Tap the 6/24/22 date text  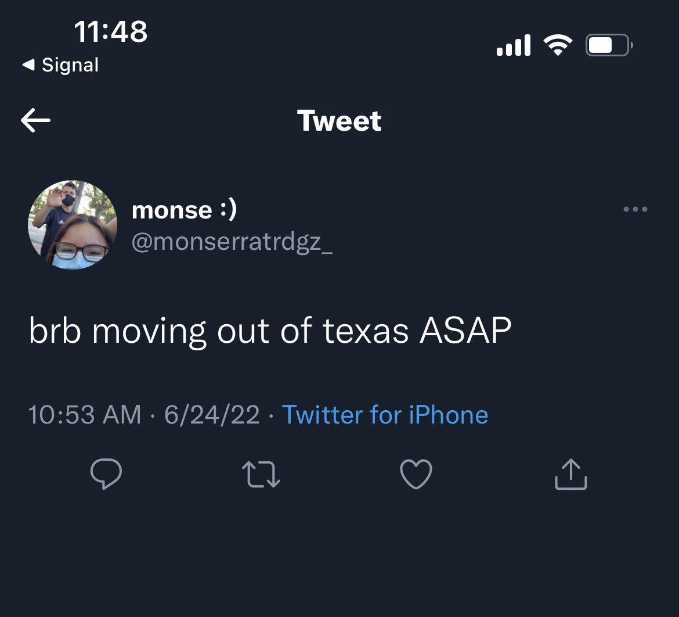coord(212,414)
